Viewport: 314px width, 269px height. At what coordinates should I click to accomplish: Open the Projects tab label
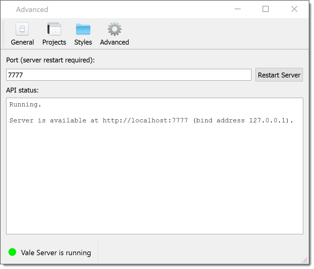click(54, 42)
